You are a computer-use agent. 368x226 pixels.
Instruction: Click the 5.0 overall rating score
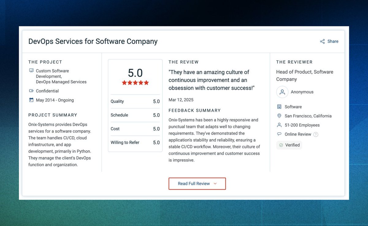tap(135, 73)
